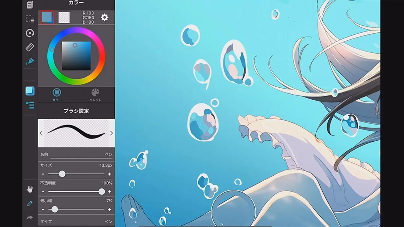The width and height of the screenshot is (404, 227).
Task: Open the タイプ brush type selector
Action: coord(76,221)
